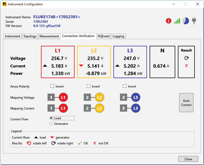Viewport: 204px width, 165px height.
Task: Click the blue memory usage pie icon
Action: click(186, 21)
